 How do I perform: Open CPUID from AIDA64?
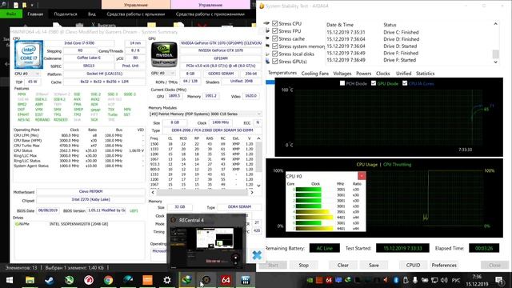[413, 265]
